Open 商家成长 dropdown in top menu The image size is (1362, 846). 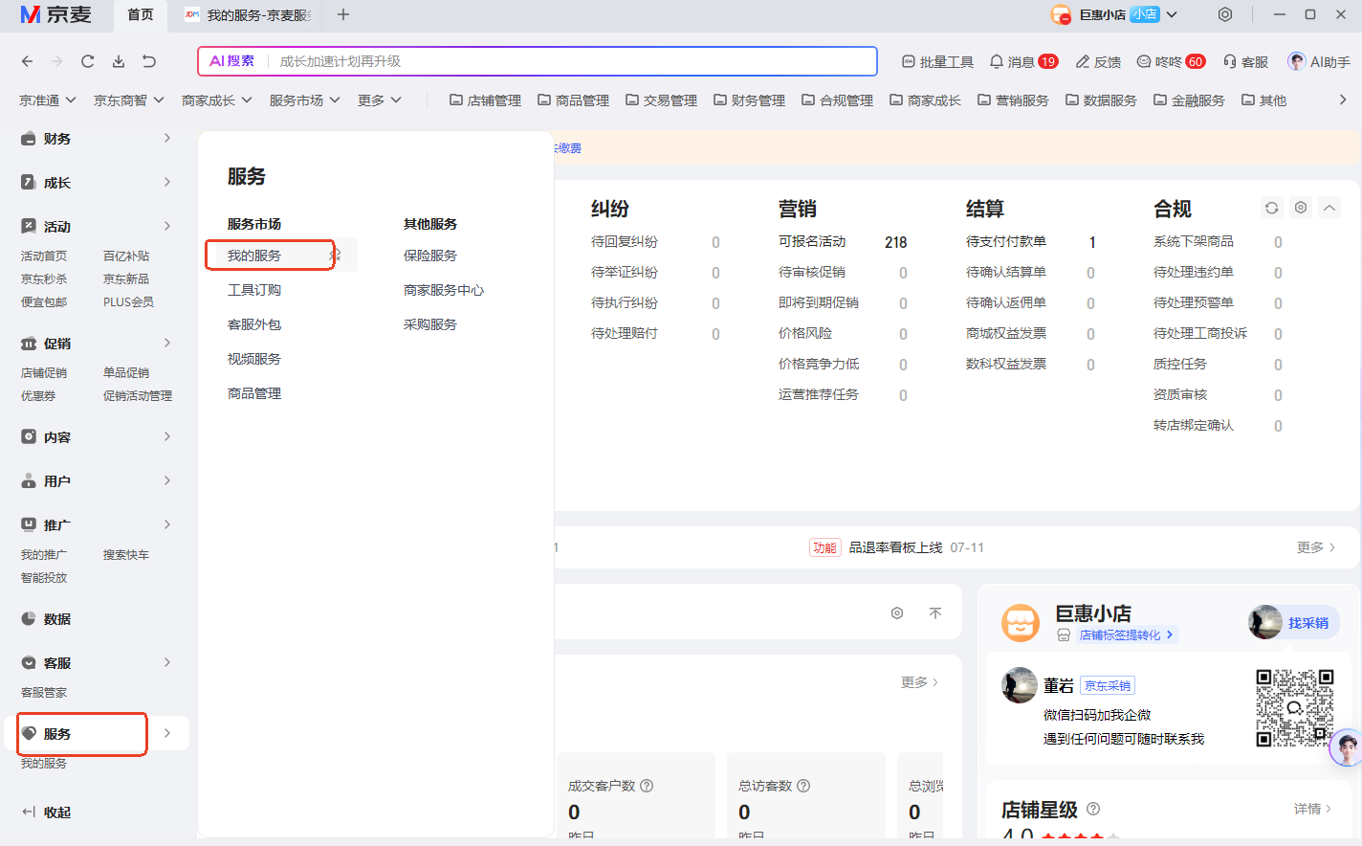tap(217, 100)
